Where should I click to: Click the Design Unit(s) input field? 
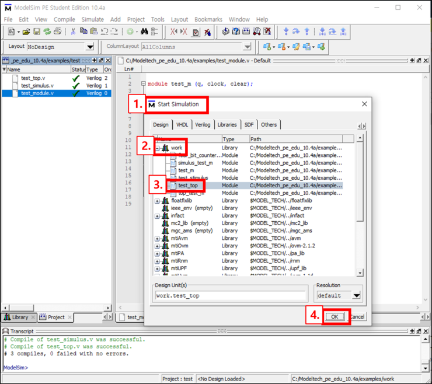(231, 295)
